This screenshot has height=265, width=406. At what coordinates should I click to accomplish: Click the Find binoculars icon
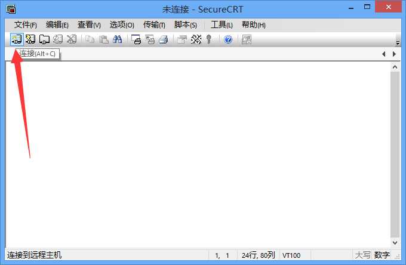click(x=117, y=39)
